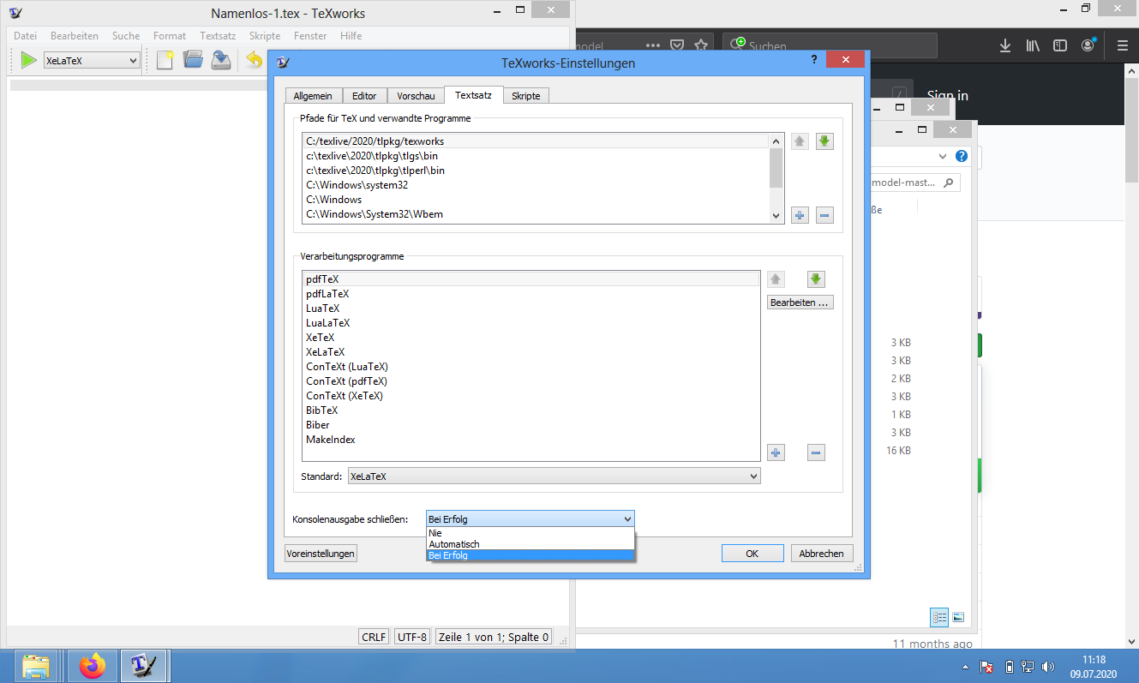Click the Explorer search box
1139x683 pixels.
[914, 183]
